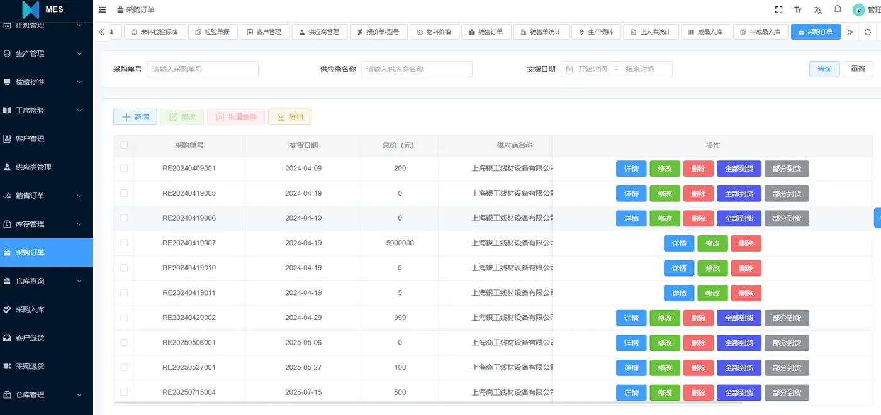This screenshot has width=881, height=415.
Task: Collapse the sidebar with the hamburger icon
Action: click(x=102, y=9)
